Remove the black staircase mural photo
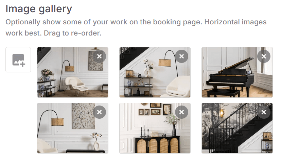The height and width of the screenshot is (162, 282). point(264,112)
